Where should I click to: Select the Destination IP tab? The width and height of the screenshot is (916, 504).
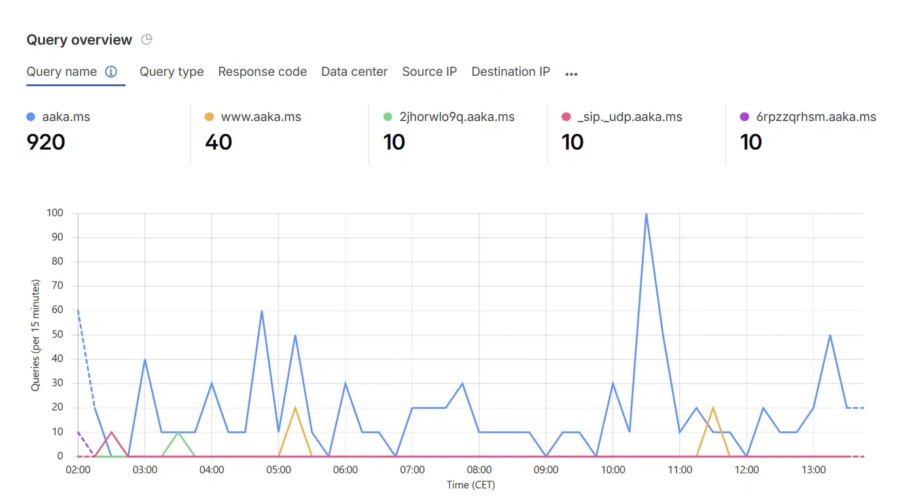tap(511, 72)
